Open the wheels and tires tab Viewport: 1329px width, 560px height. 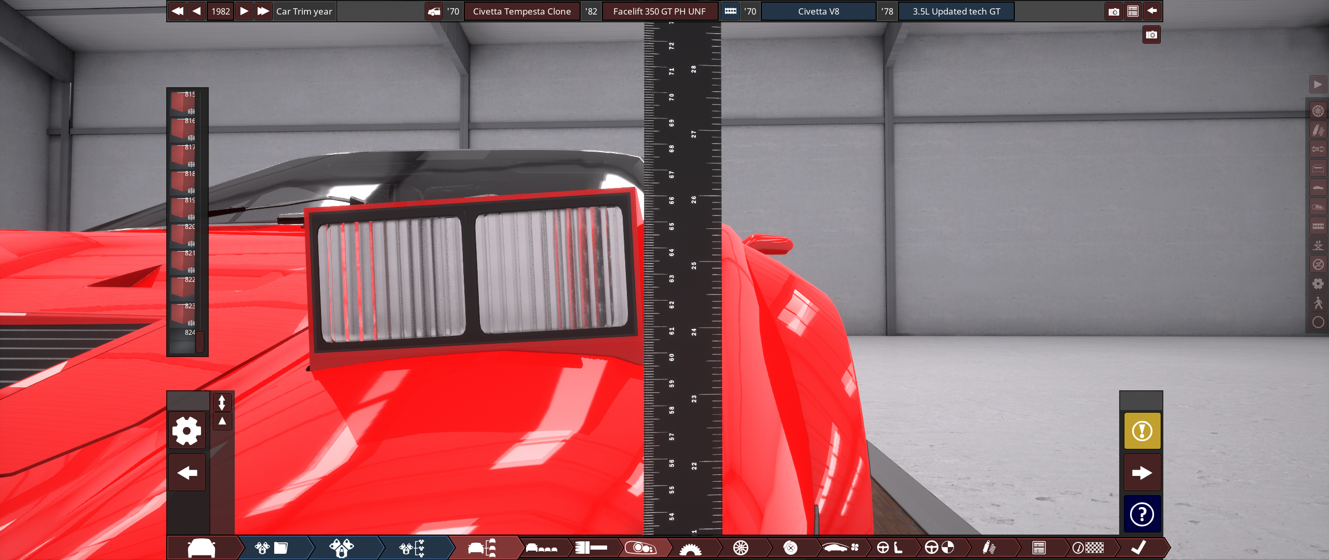pos(741,548)
